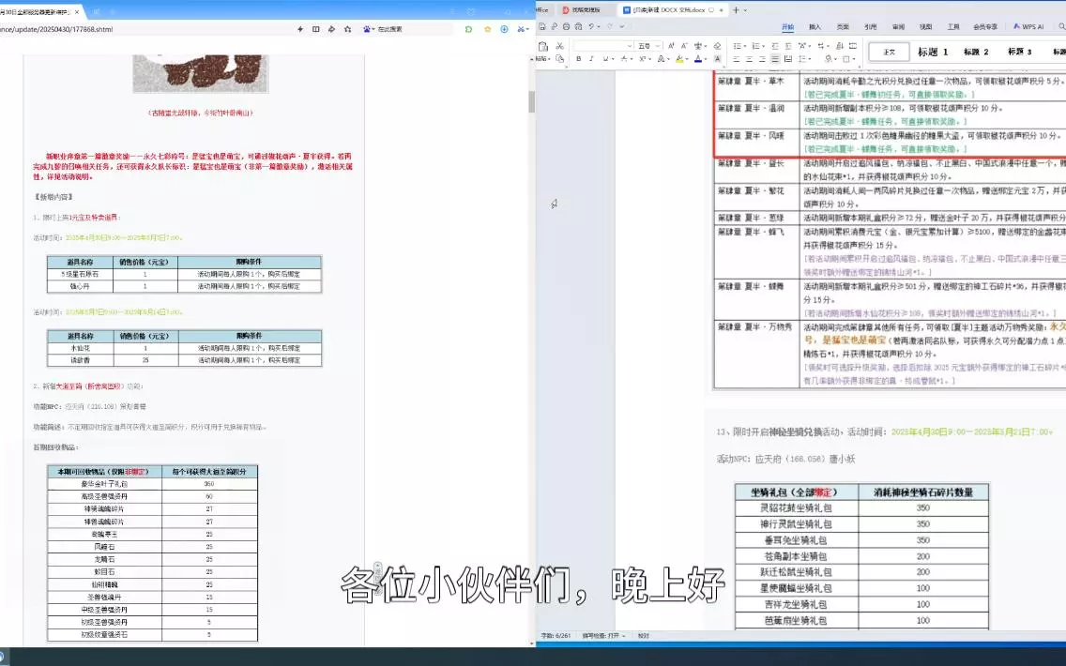Image resolution: width=1066 pixels, height=666 pixels.
Task: Select the red template tab in WPS
Action: [588, 9]
